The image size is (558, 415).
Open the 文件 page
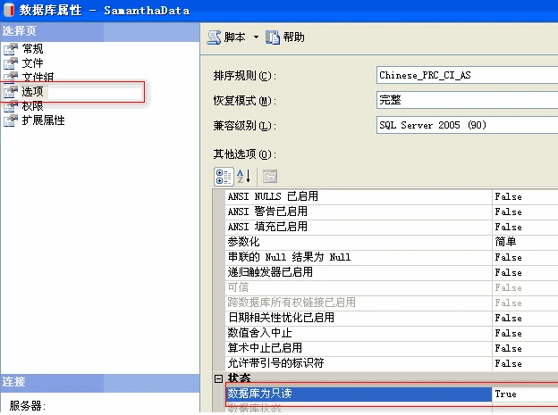tap(32, 63)
